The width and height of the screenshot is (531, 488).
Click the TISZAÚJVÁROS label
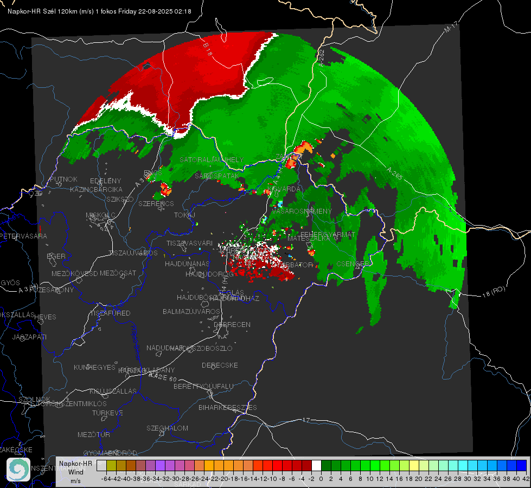click(x=133, y=253)
